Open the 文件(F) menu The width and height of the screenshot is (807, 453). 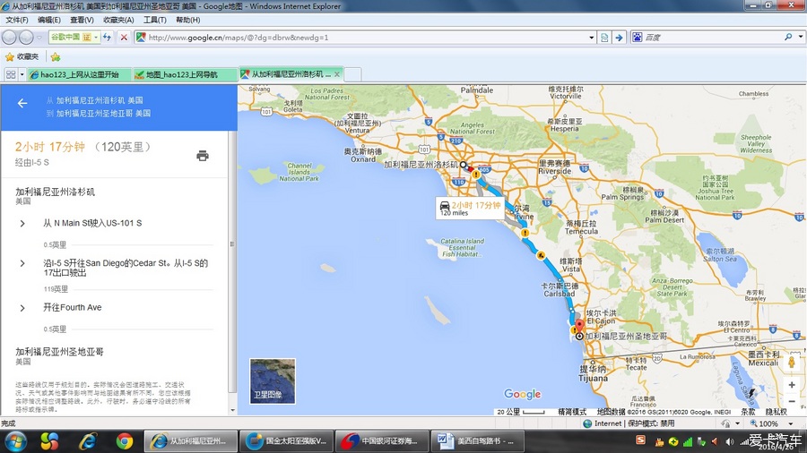17,20
